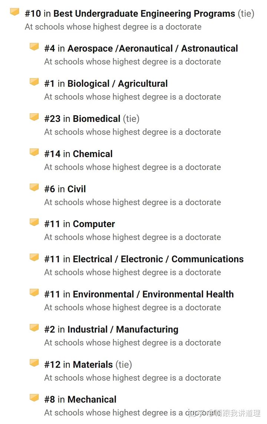Click the badge icon next to Biological / Agricultural
The image size is (267, 424).
34,82
